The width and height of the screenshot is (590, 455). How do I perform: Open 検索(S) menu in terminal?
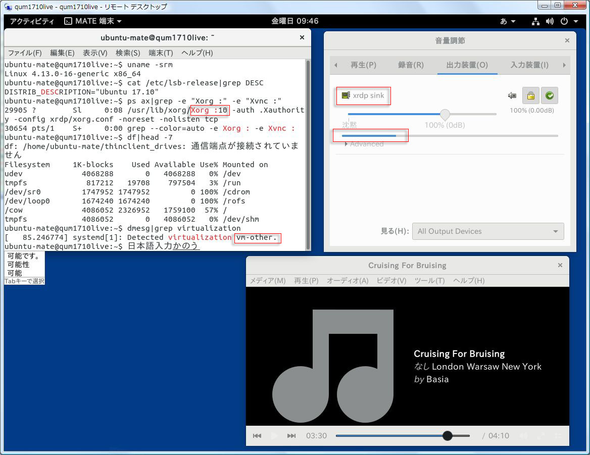128,53
